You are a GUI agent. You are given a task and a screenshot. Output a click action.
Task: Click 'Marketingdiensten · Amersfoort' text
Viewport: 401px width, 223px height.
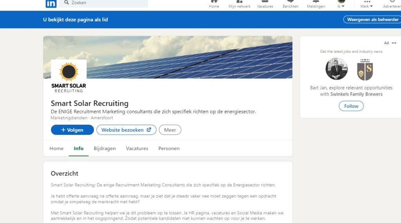coord(81,118)
